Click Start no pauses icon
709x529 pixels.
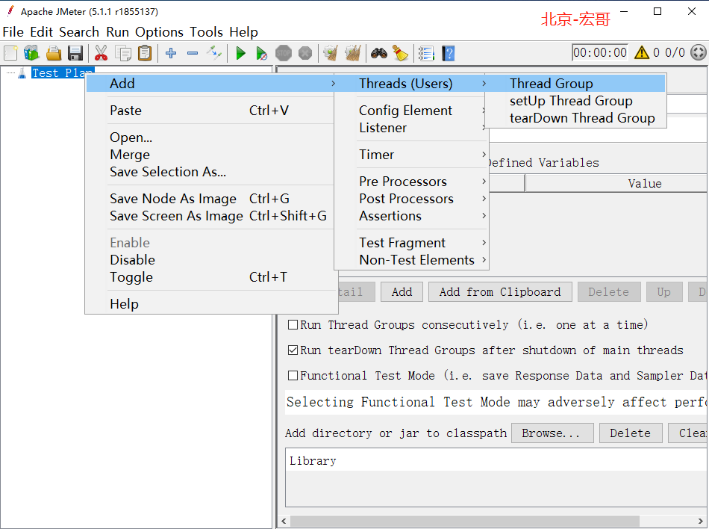click(x=261, y=53)
